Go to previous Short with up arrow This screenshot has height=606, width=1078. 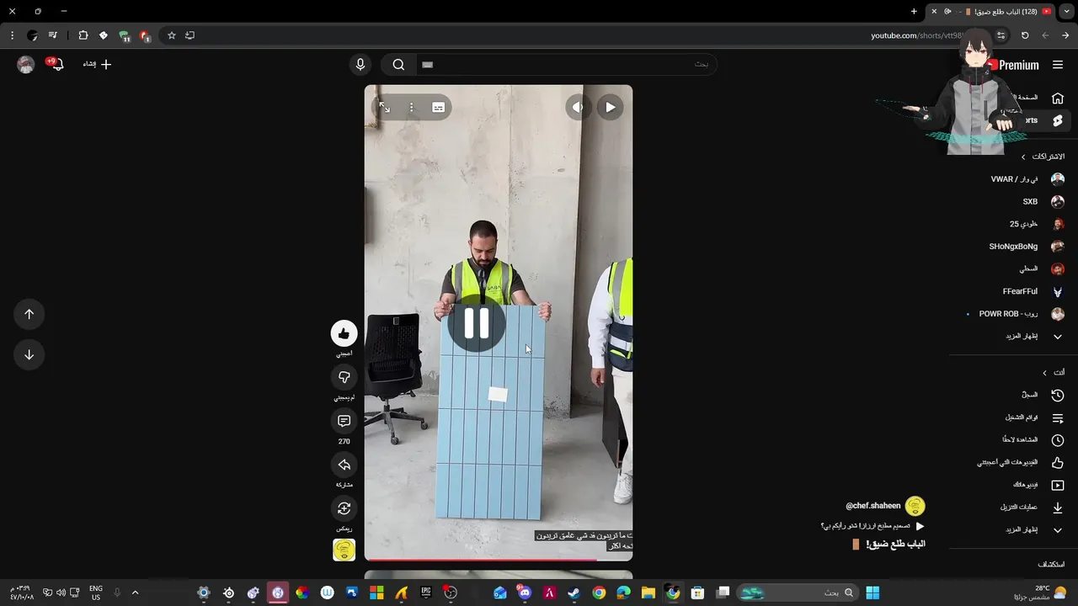pos(29,314)
